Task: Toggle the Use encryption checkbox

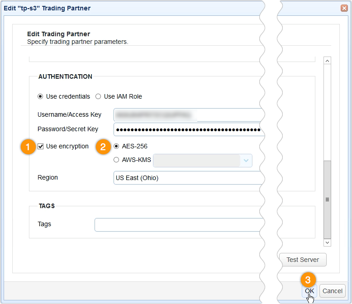Action: tap(41, 147)
